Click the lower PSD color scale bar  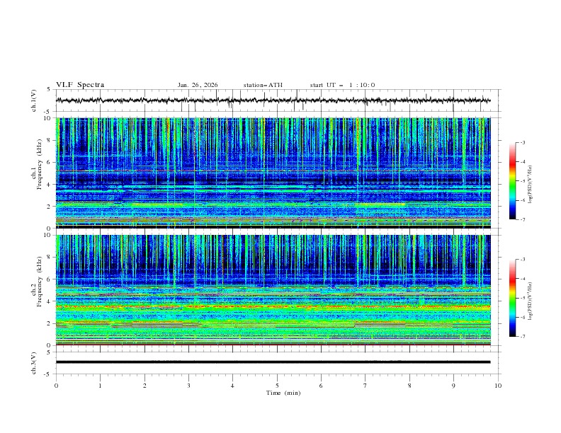click(x=512, y=298)
